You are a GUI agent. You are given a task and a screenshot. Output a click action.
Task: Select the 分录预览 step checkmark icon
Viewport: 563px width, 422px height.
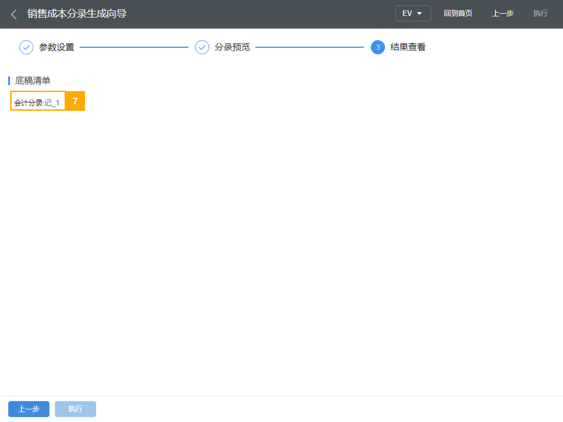[x=202, y=47]
